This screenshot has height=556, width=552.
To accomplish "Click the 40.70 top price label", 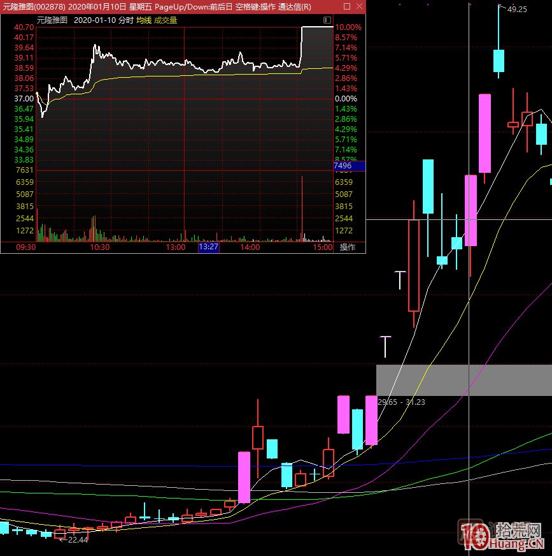I will point(24,27).
